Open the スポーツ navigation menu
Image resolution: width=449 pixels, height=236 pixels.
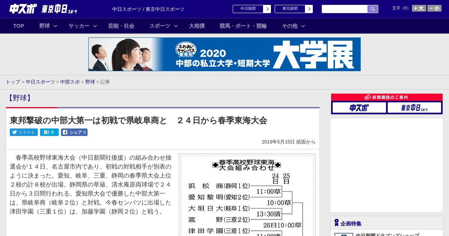tap(160, 26)
